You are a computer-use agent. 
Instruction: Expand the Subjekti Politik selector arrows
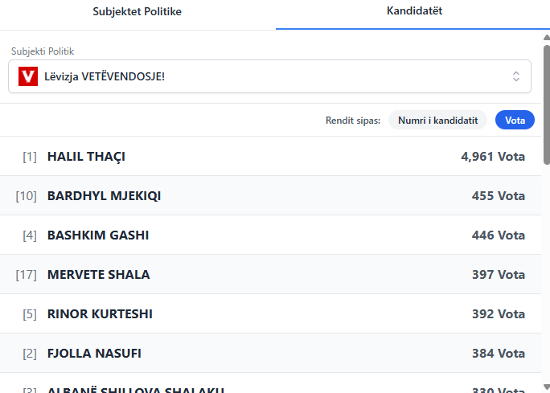coord(516,76)
